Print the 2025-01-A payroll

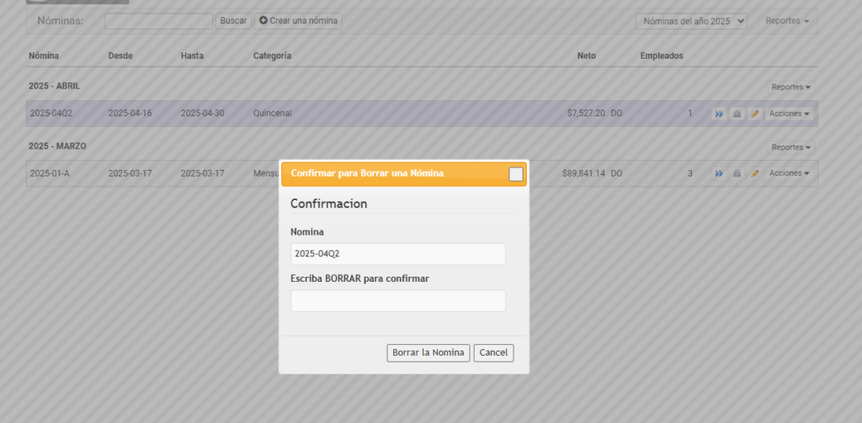coord(737,173)
